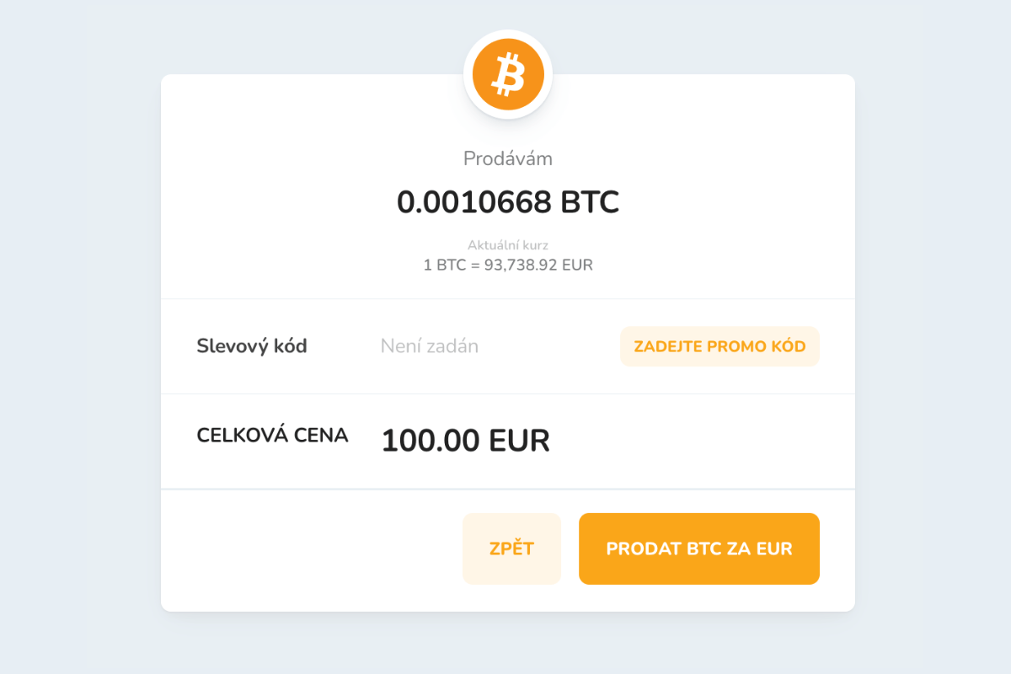The height and width of the screenshot is (674, 1011).
Task: Select the total price row
Action: click(505, 440)
